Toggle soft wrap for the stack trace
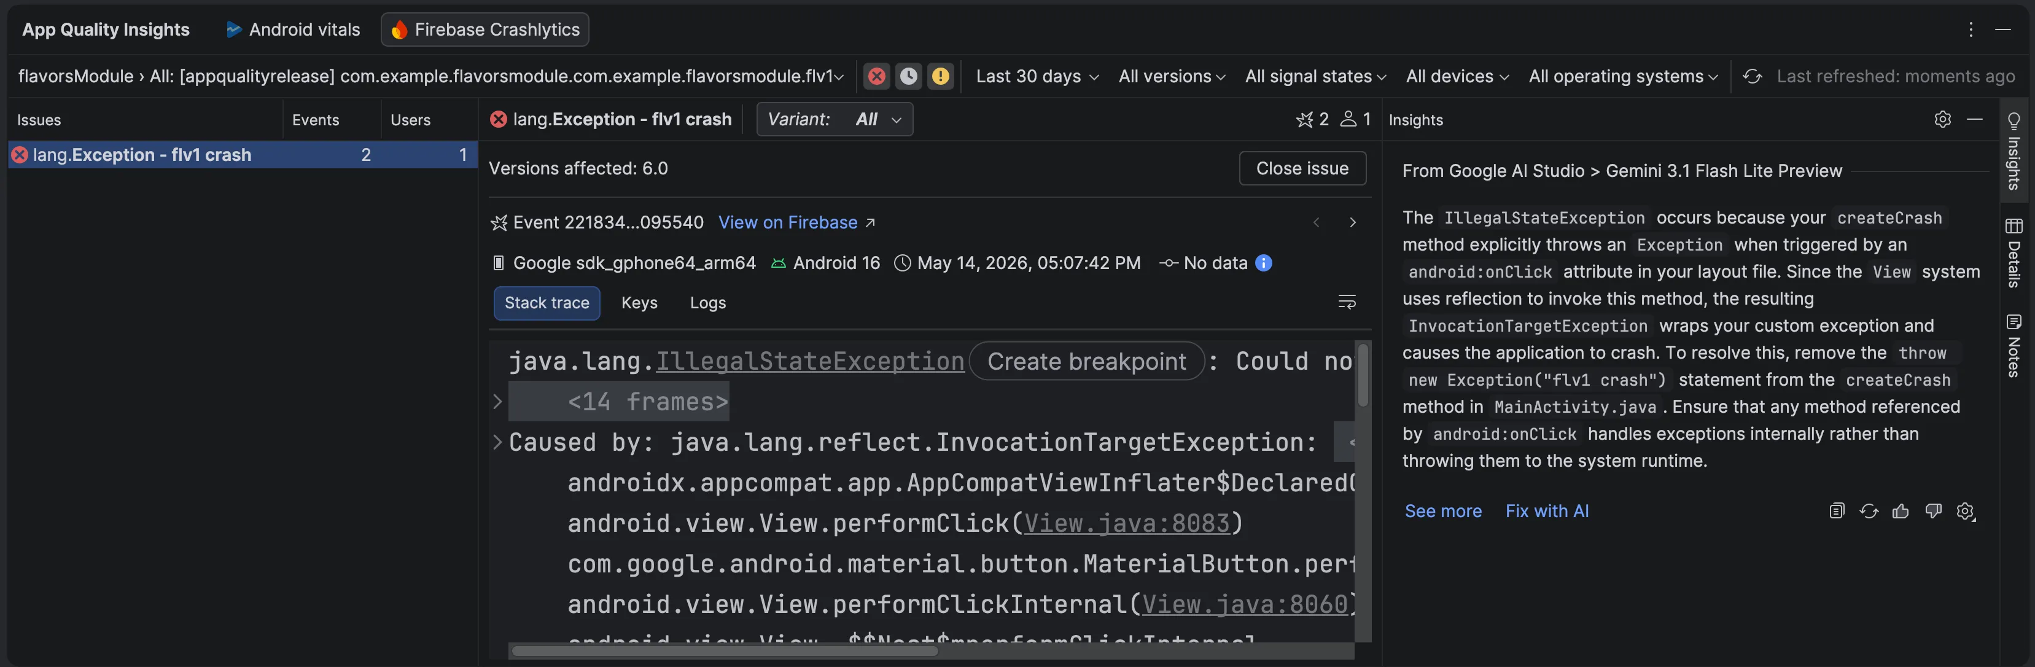 [x=1347, y=303]
